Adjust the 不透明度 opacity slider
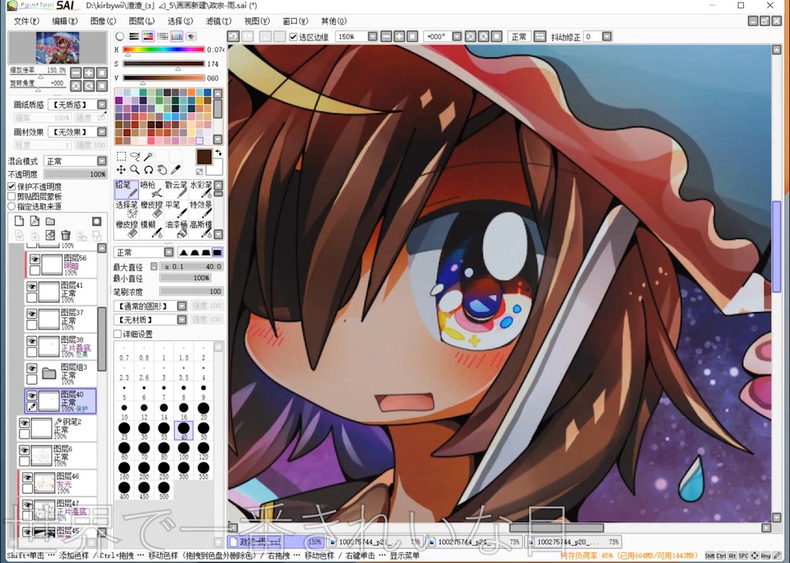This screenshot has width=790, height=563. tap(75, 174)
